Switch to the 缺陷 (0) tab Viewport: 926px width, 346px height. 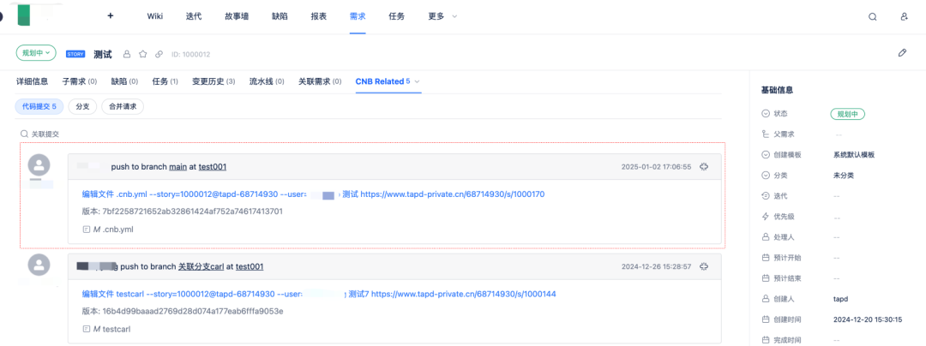(124, 81)
